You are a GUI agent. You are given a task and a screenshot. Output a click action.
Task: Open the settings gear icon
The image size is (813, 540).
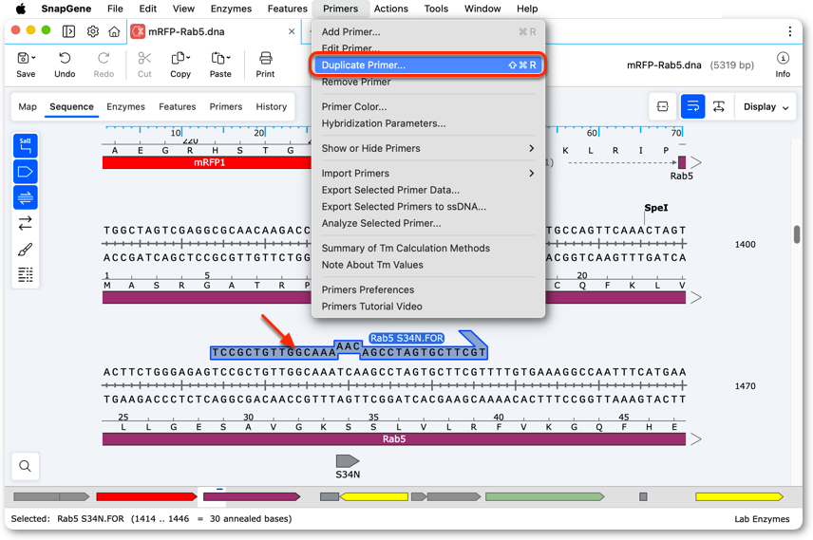pos(93,31)
